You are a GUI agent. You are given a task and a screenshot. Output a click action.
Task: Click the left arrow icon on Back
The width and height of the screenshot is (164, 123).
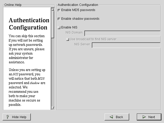tap(111, 117)
